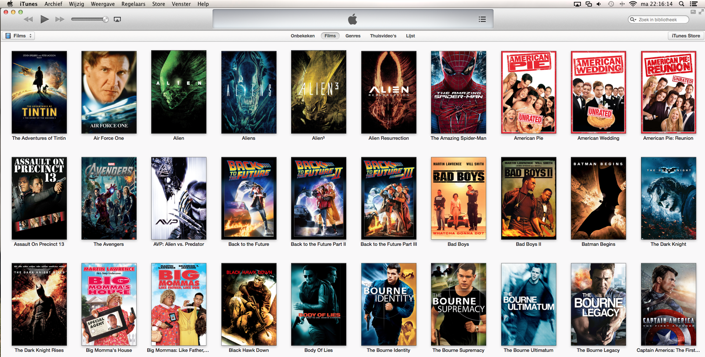The image size is (705, 357).
Task: Select the Alien movie poster
Action: (x=179, y=92)
